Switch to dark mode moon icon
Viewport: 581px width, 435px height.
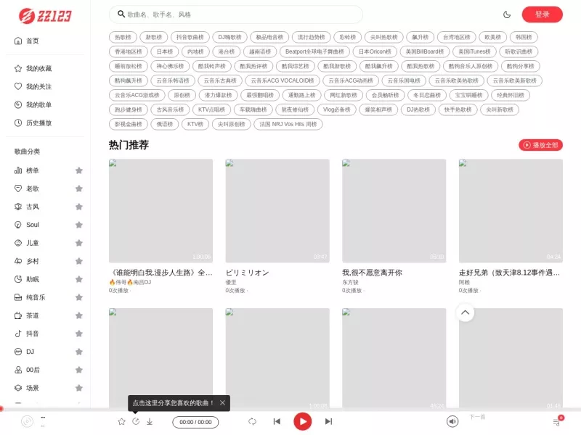[507, 14]
